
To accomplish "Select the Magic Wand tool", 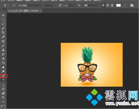I will tap(3, 28).
